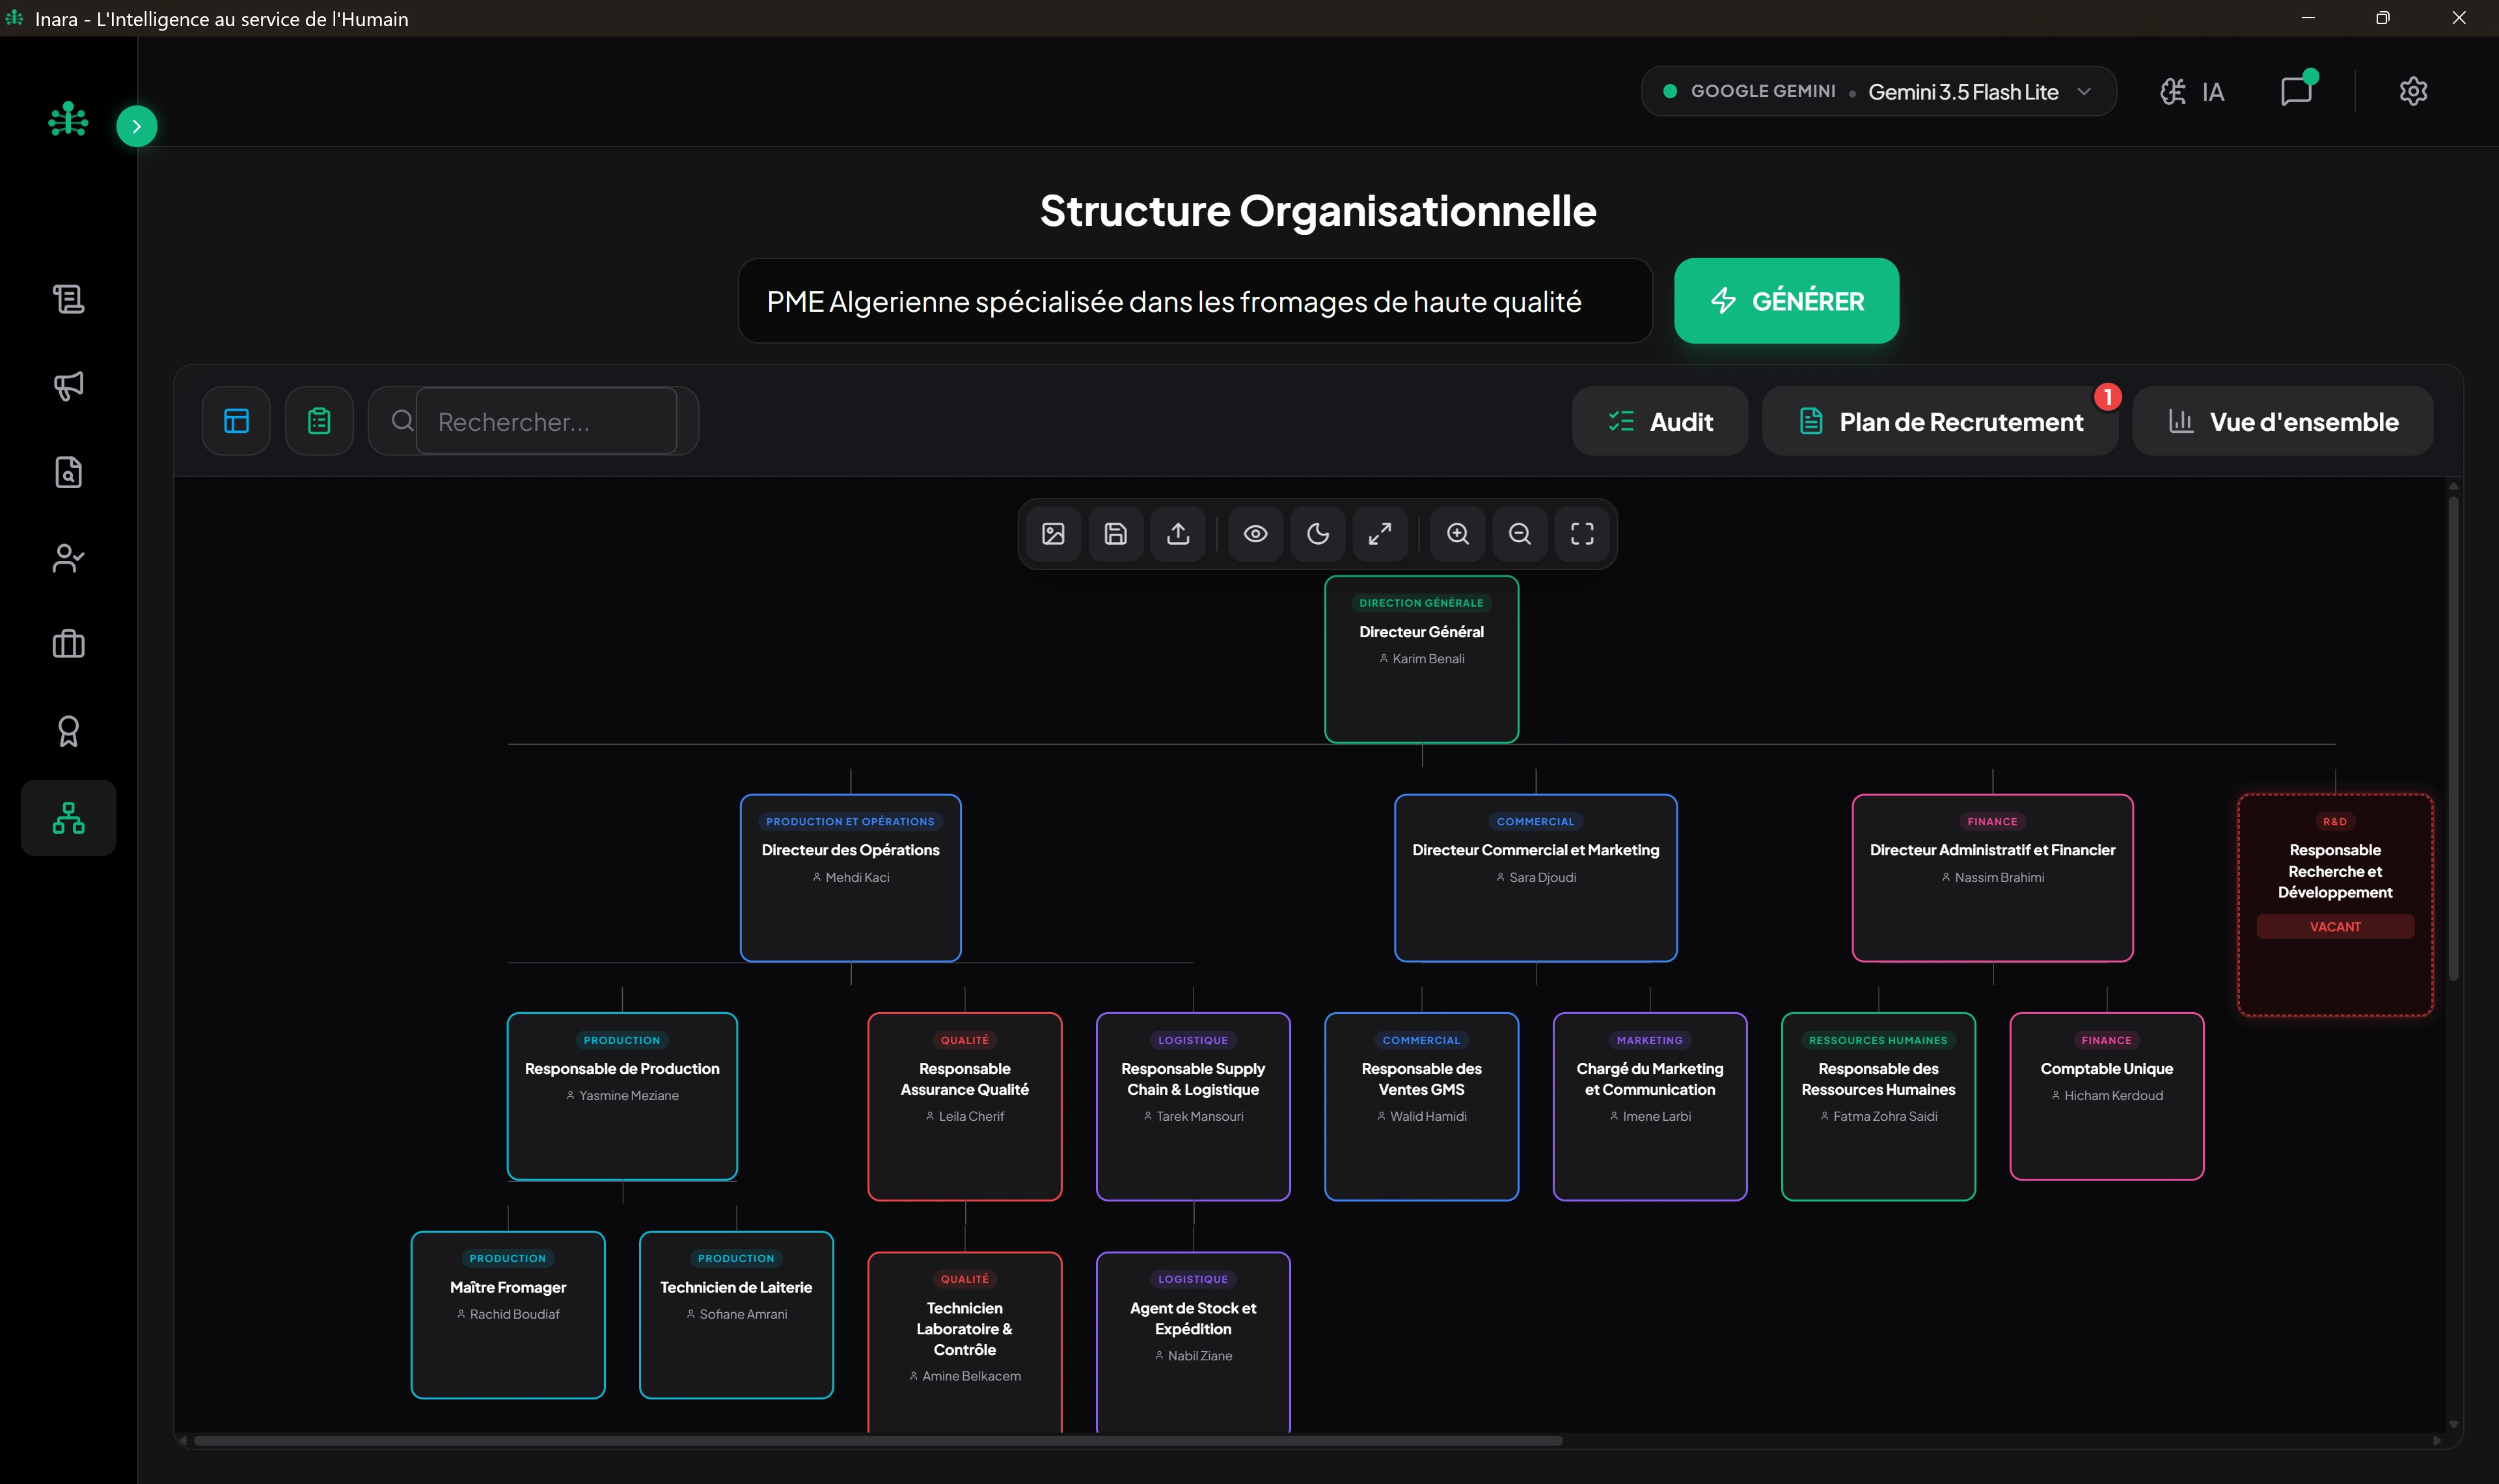Click the expand diagonal arrows icon
Viewport: 2499px width, 1484px height.
click(1380, 534)
